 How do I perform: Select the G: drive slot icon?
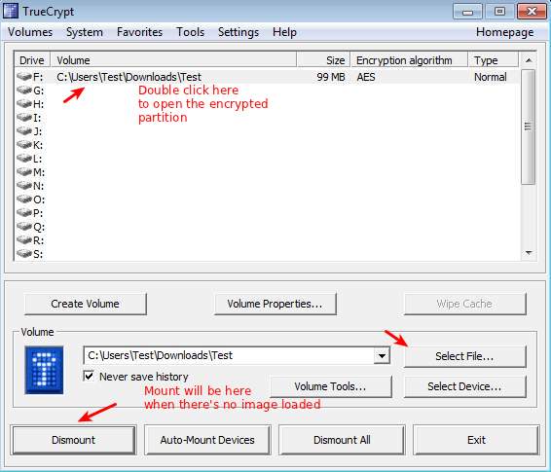pos(24,91)
